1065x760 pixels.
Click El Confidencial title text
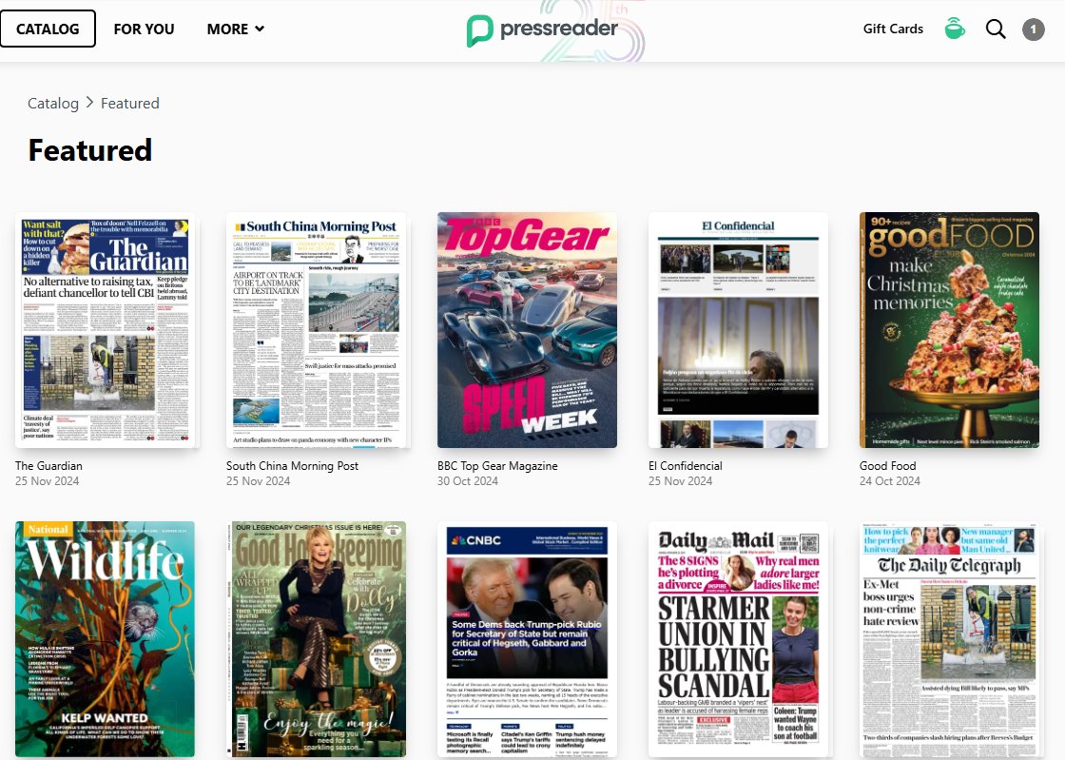point(686,466)
